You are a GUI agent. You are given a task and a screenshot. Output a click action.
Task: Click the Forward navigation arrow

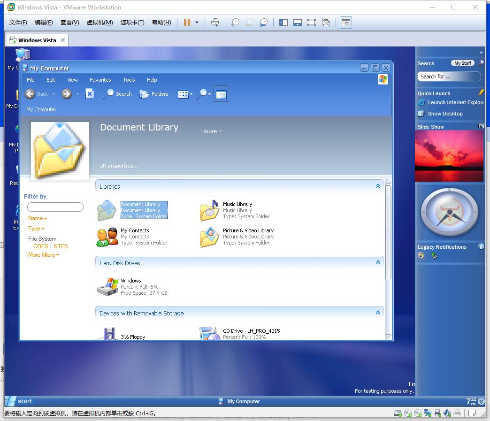[x=67, y=94]
